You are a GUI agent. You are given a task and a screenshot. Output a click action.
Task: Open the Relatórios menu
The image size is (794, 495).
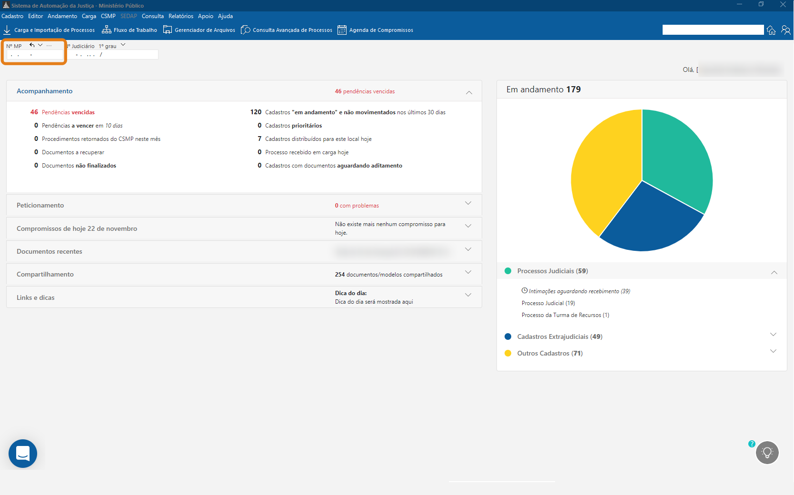point(181,16)
